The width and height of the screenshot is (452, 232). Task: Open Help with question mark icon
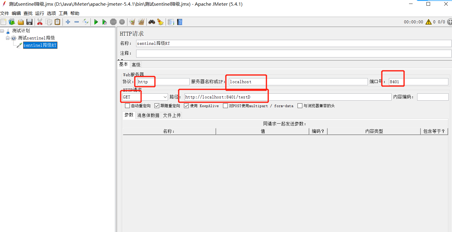point(179,22)
